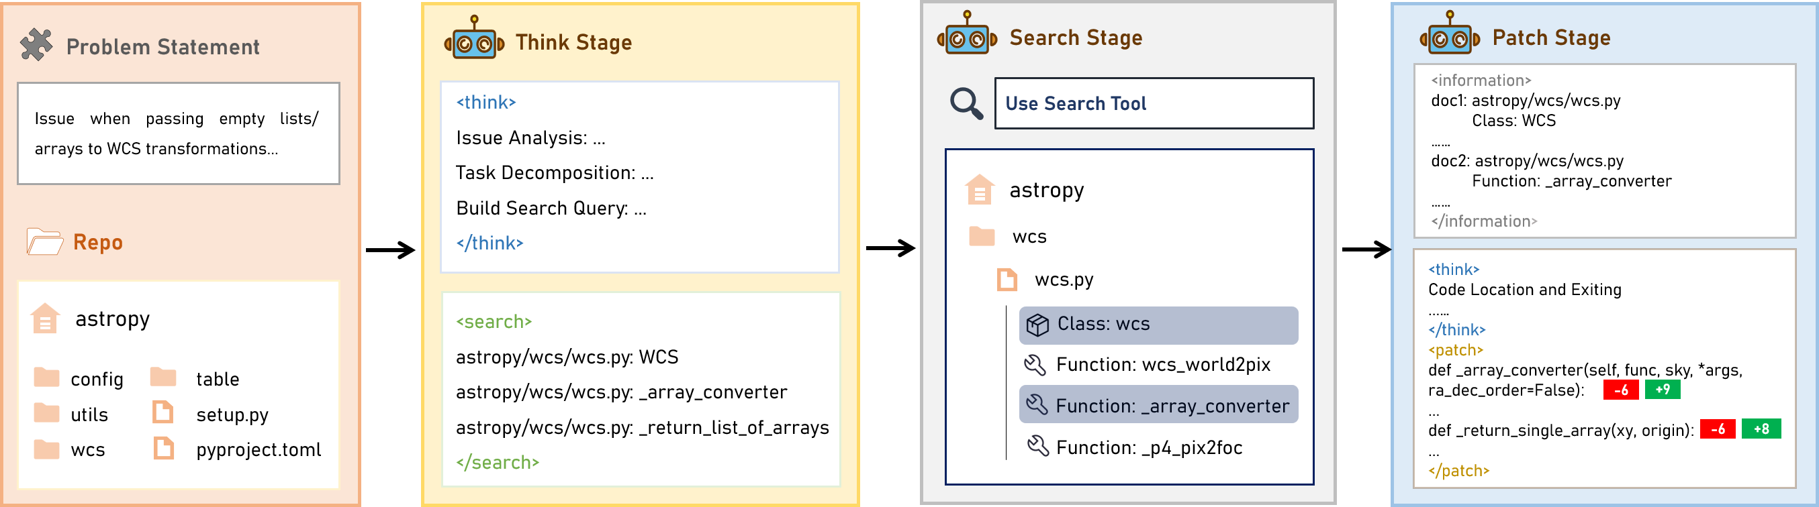Click the closing </search> tag
Screen dimensions: 1819x507
pos(497,463)
